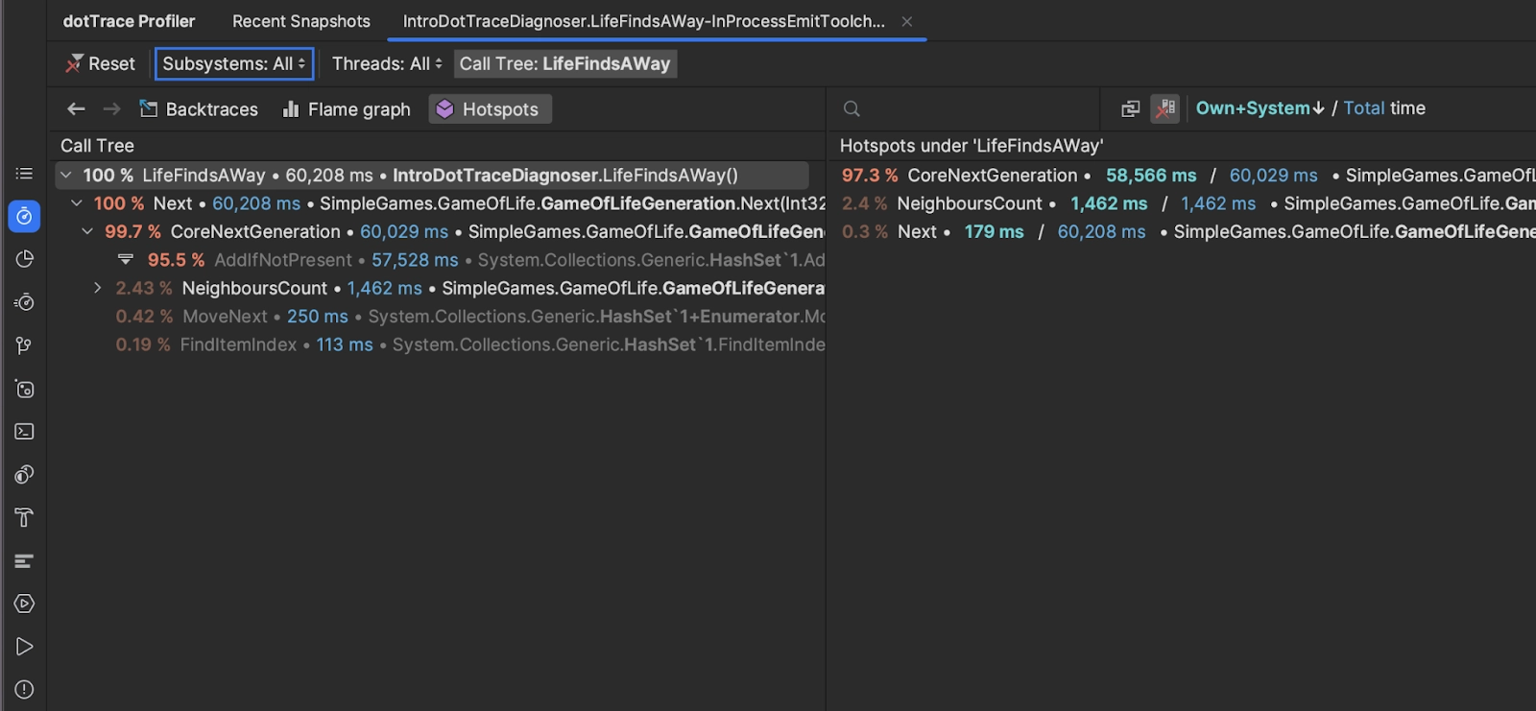Click the Reset filters icon
Image resolution: width=1536 pixels, height=711 pixels.
coord(74,64)
